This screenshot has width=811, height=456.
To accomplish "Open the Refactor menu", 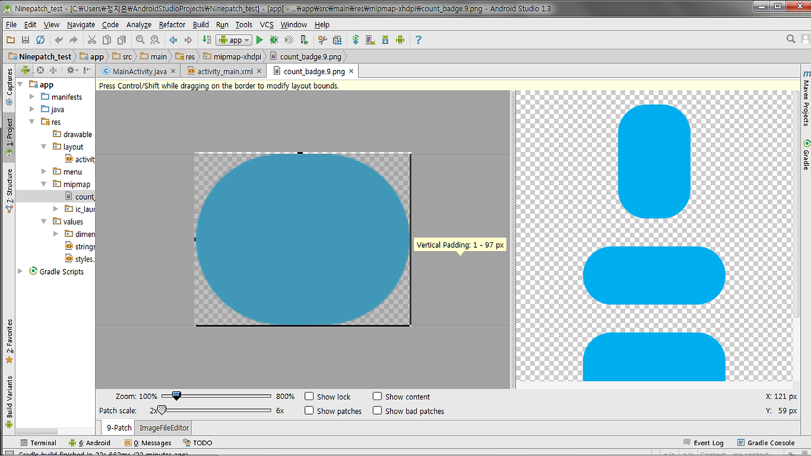I will (x=172, y=25).
